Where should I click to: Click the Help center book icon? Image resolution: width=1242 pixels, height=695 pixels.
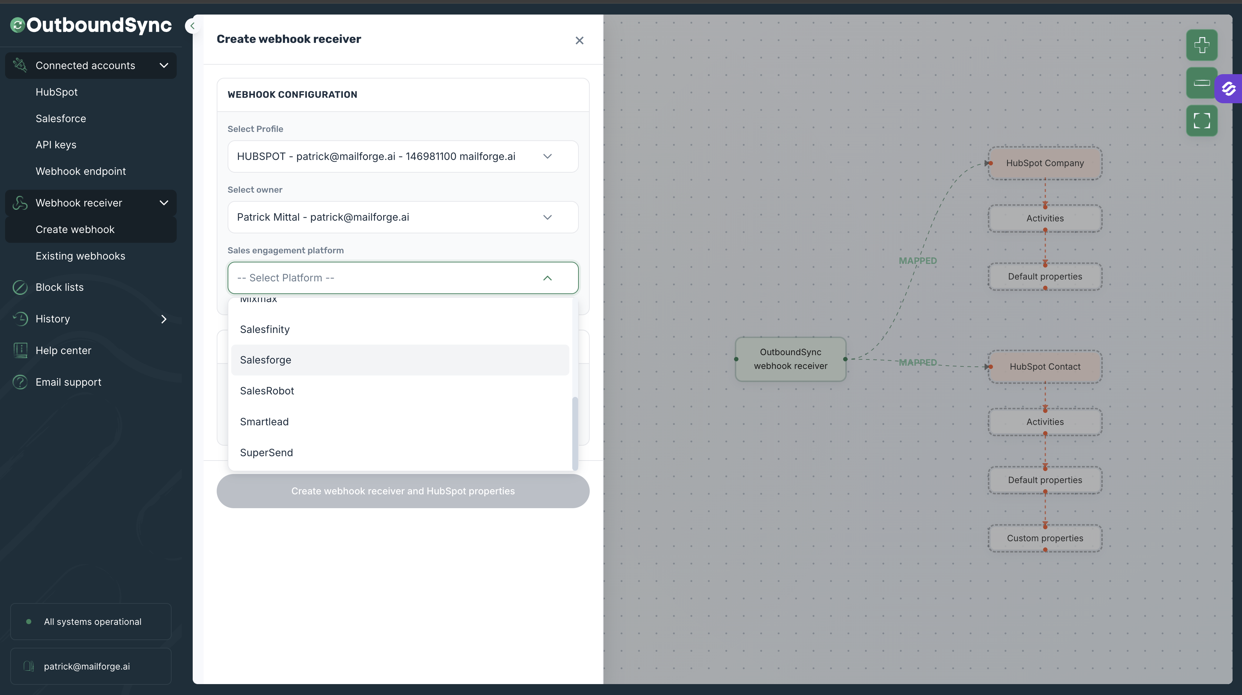pos(20,350)
